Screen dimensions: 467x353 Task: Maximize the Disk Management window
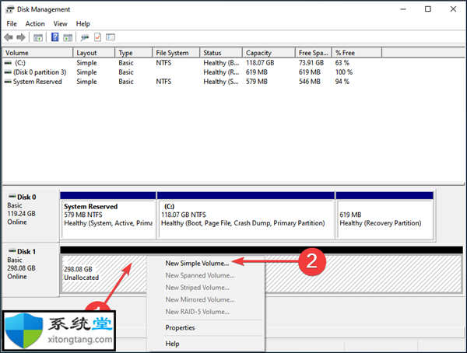[428, 9]
